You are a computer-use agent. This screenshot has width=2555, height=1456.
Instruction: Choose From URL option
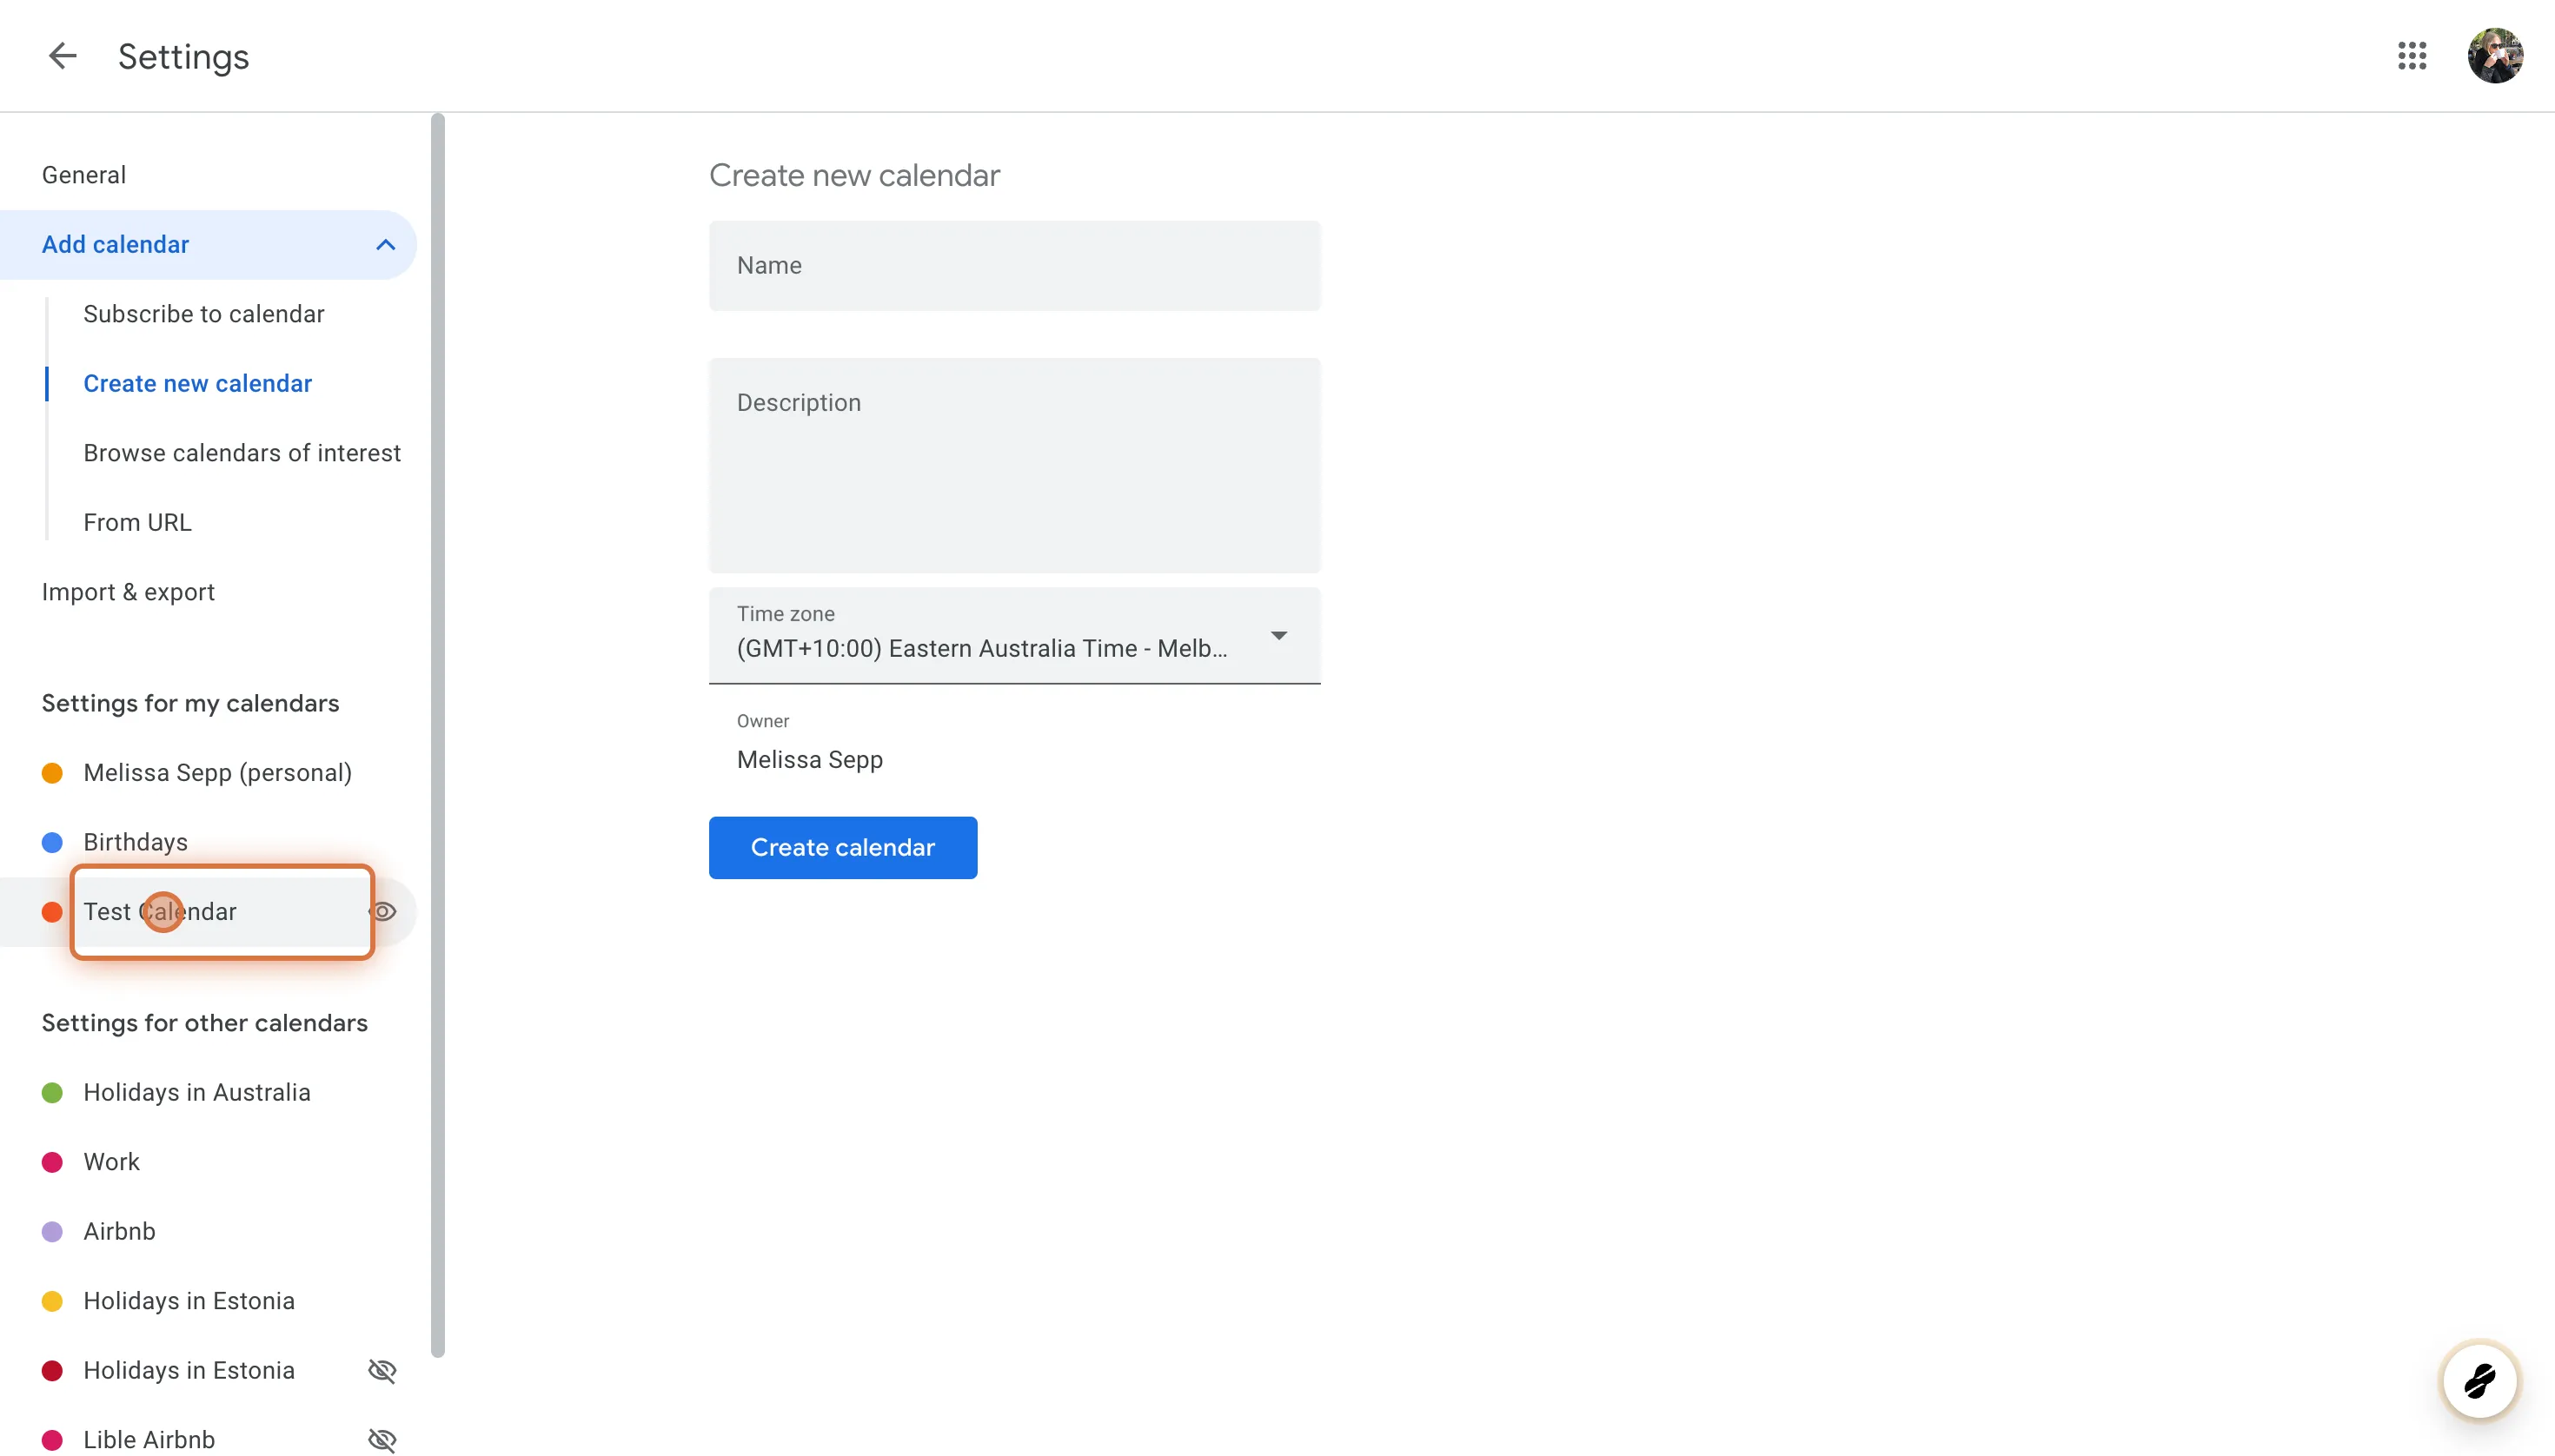137,523
